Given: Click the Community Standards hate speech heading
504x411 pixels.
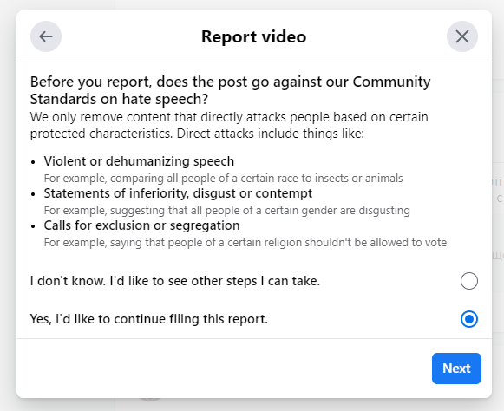Looking at the screenshot, I should [x=230, y=90].
